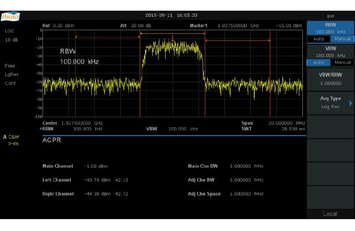Expand the Avg Type submenu arrow

click(x=351, y=104)
